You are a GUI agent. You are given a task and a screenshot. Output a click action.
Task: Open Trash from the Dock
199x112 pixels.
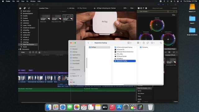(x=150, y=107)
